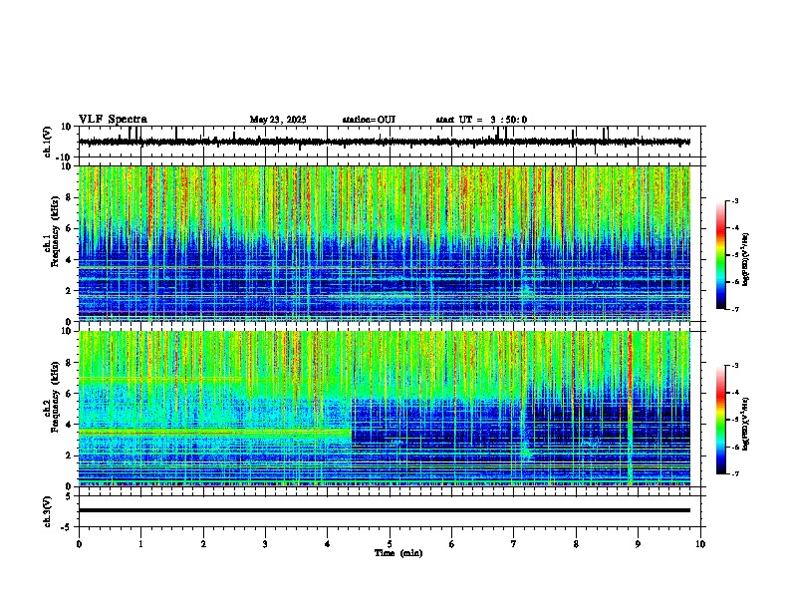Click the "Time (min)" axis label
The width and height of the screenshot is (789, 610).
point(398,553)
